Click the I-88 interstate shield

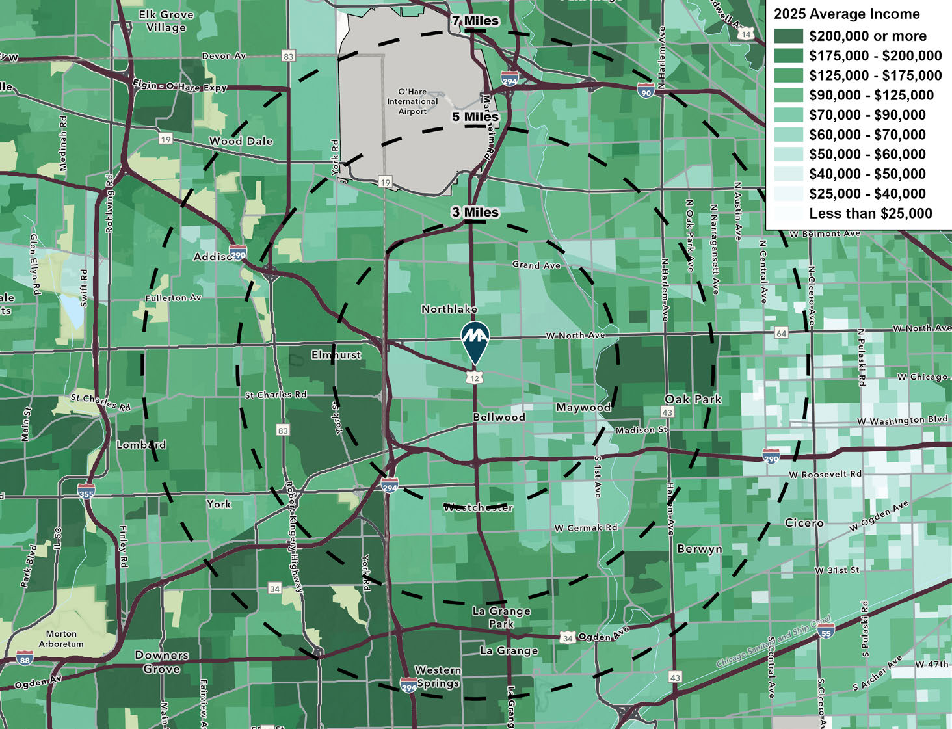pyautogui.click(x=25, y=657)
